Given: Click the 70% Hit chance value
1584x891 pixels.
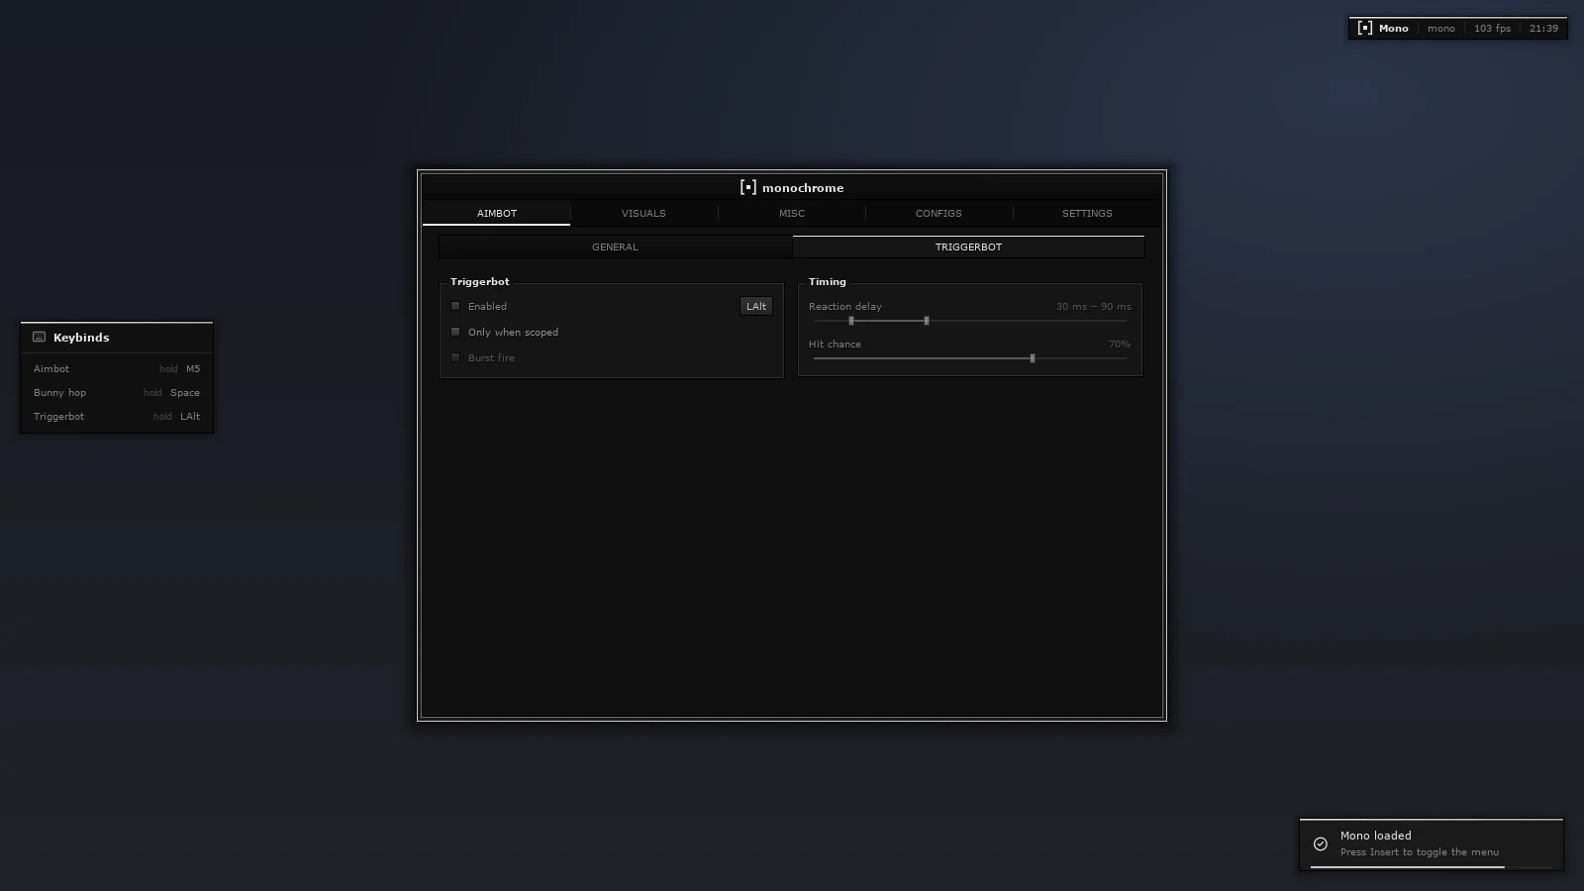Looking at the screenshot, I should [x=1120, y=344].
